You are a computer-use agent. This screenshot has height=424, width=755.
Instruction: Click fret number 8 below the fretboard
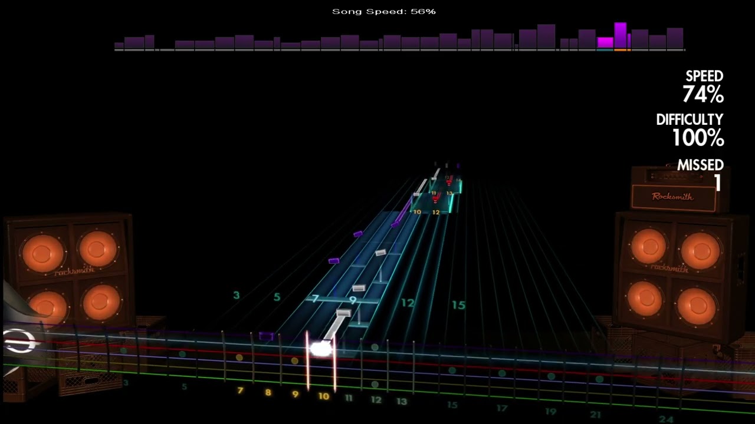268,392
